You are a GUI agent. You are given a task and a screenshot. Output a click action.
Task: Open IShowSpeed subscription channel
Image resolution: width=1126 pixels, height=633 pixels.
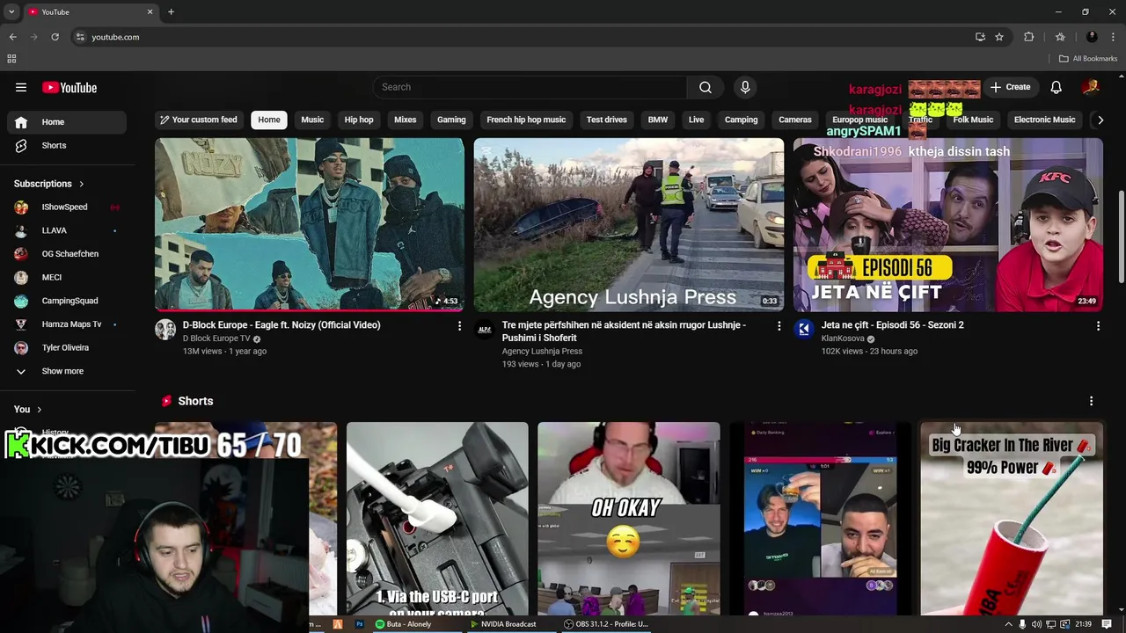(67, 207)
